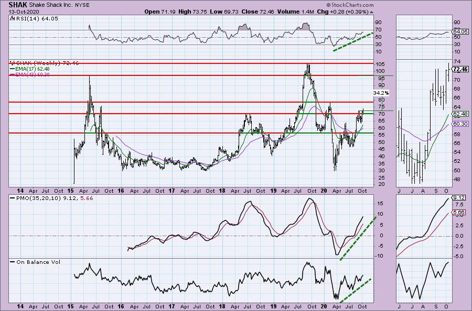Click the green EMA(17) legend line marker

pos(13,69)
